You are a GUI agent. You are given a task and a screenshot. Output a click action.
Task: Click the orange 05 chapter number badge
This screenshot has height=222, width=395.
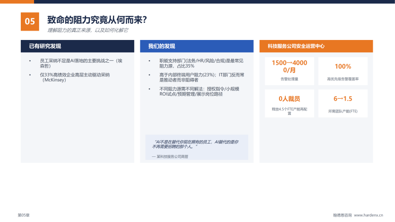coord(30,21)
